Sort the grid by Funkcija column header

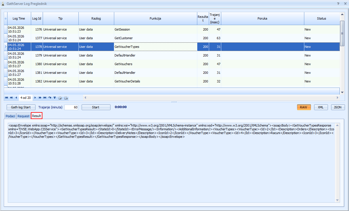(x=155, y=18)
